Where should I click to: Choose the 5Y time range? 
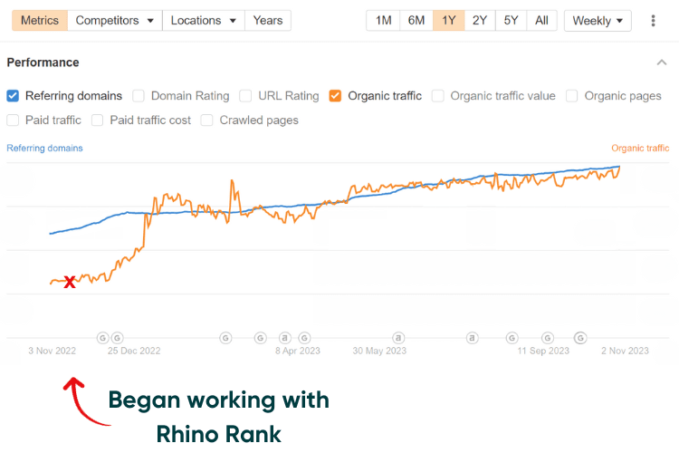[x=511, y=20]
